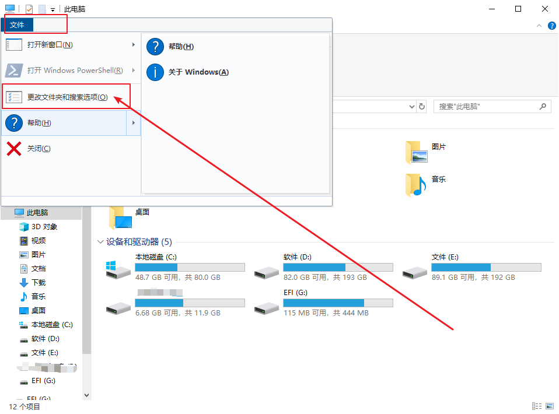The height and width of the screenshot is (414, 559).
Task: Click the 更改文件夹和搜索选项 menu entry
Action: [67, 97]
